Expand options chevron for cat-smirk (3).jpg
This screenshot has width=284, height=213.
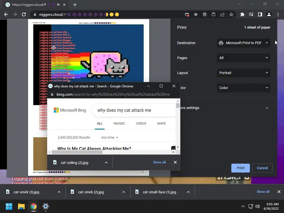[59, 192]
